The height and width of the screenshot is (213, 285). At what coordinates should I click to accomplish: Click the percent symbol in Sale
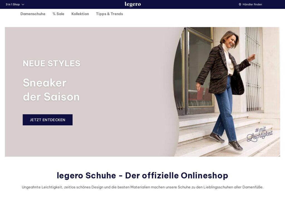point(54,14)
